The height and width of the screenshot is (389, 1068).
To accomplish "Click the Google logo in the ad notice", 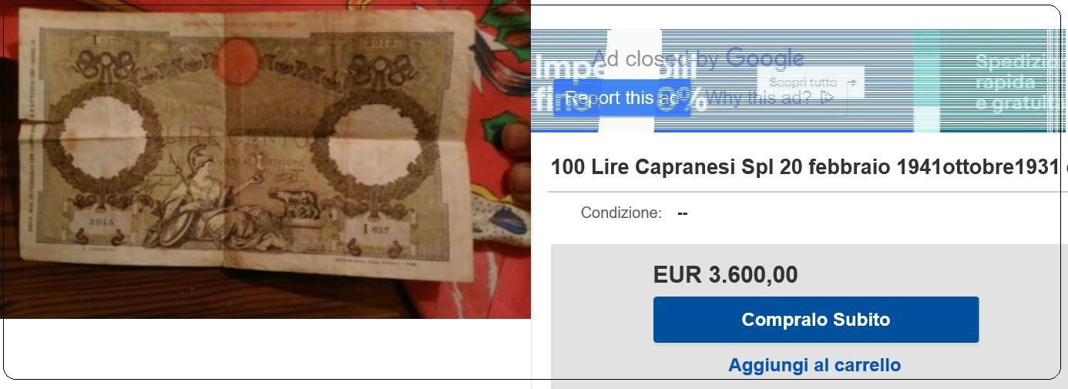I will point(764,58).
